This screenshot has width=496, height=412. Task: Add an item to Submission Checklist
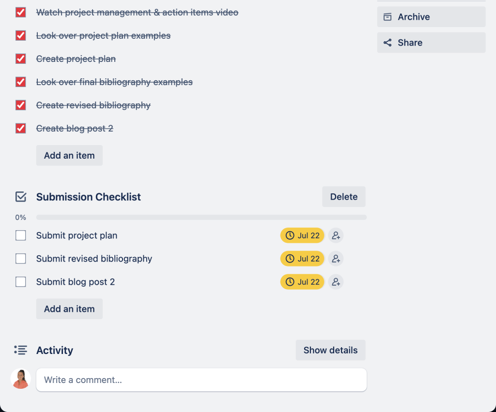(x=69, y=309)
